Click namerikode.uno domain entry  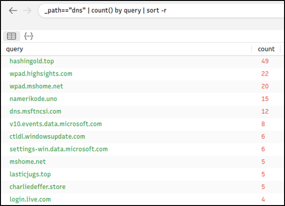click(33, 99)
